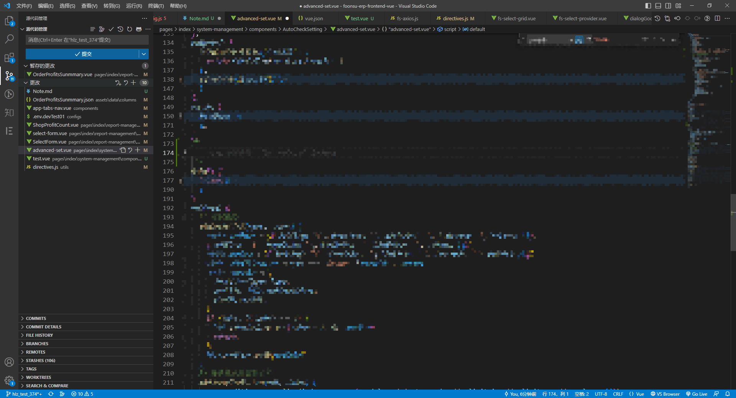Open the 文件(F) menu
This screenshot has width=736, height=398.
[x=24, y=6]
